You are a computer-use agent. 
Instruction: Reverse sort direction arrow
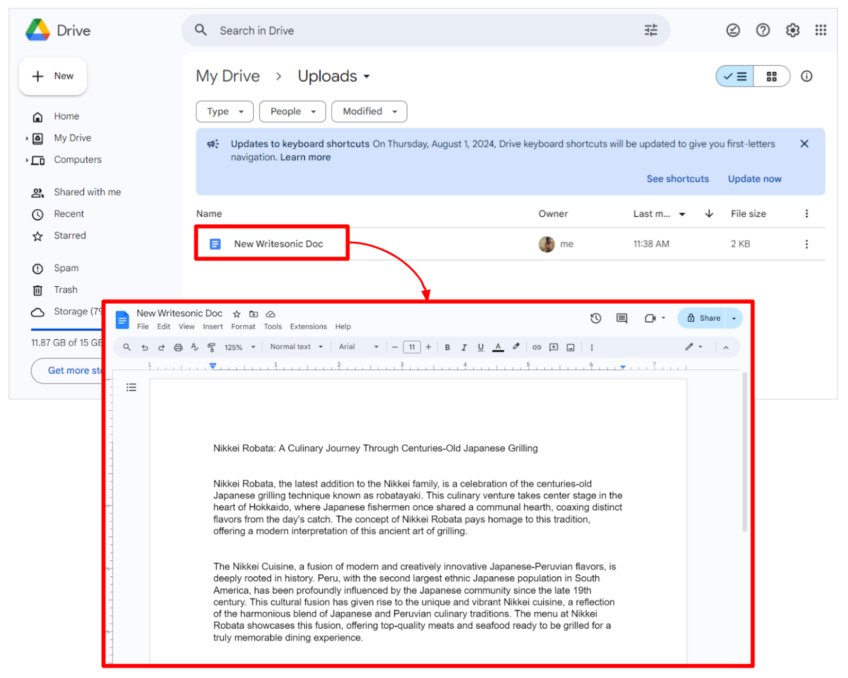(709, 214)
